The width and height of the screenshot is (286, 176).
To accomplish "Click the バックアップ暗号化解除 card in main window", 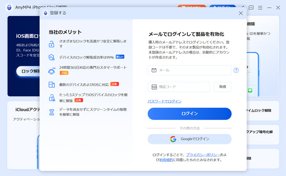I will point(263,135).
